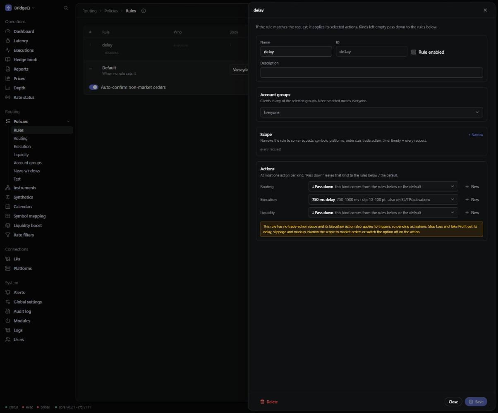Click the Instruments icon
The width and height of the screenshot is (498, 413).
[8, 188]
